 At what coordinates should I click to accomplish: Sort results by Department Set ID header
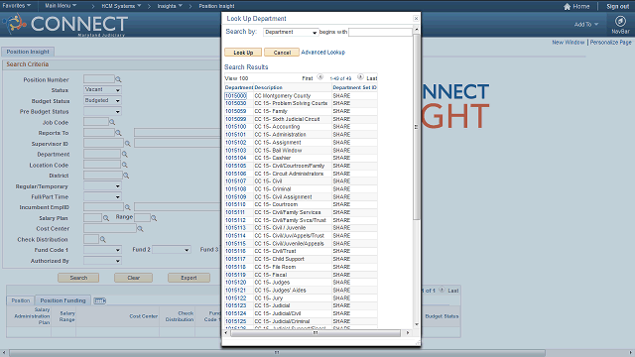pyautogui.click(x=354, y=87)
